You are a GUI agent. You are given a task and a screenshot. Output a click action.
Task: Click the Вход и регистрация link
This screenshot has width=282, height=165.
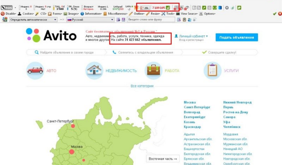191,40
